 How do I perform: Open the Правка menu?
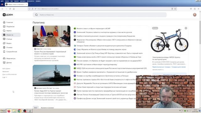(7, 1)
